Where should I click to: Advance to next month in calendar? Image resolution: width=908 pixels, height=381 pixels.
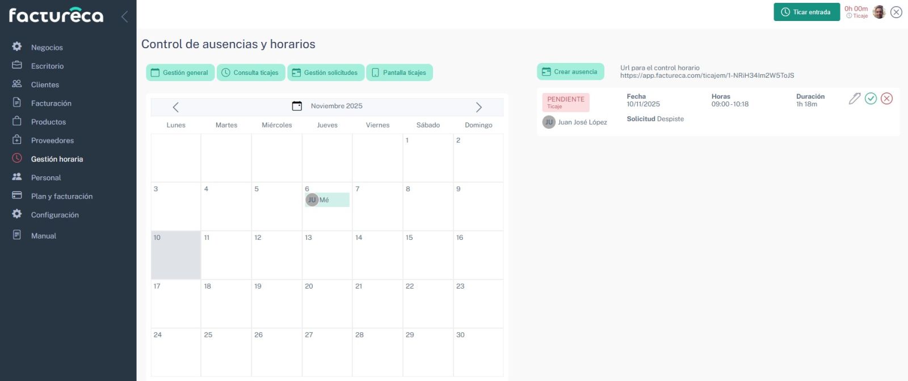[x=478, y=107]
